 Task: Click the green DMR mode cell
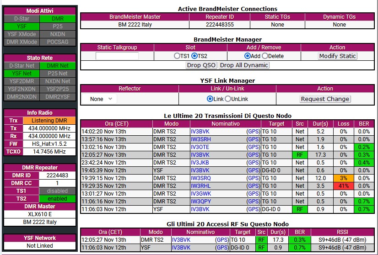point(58,19)
